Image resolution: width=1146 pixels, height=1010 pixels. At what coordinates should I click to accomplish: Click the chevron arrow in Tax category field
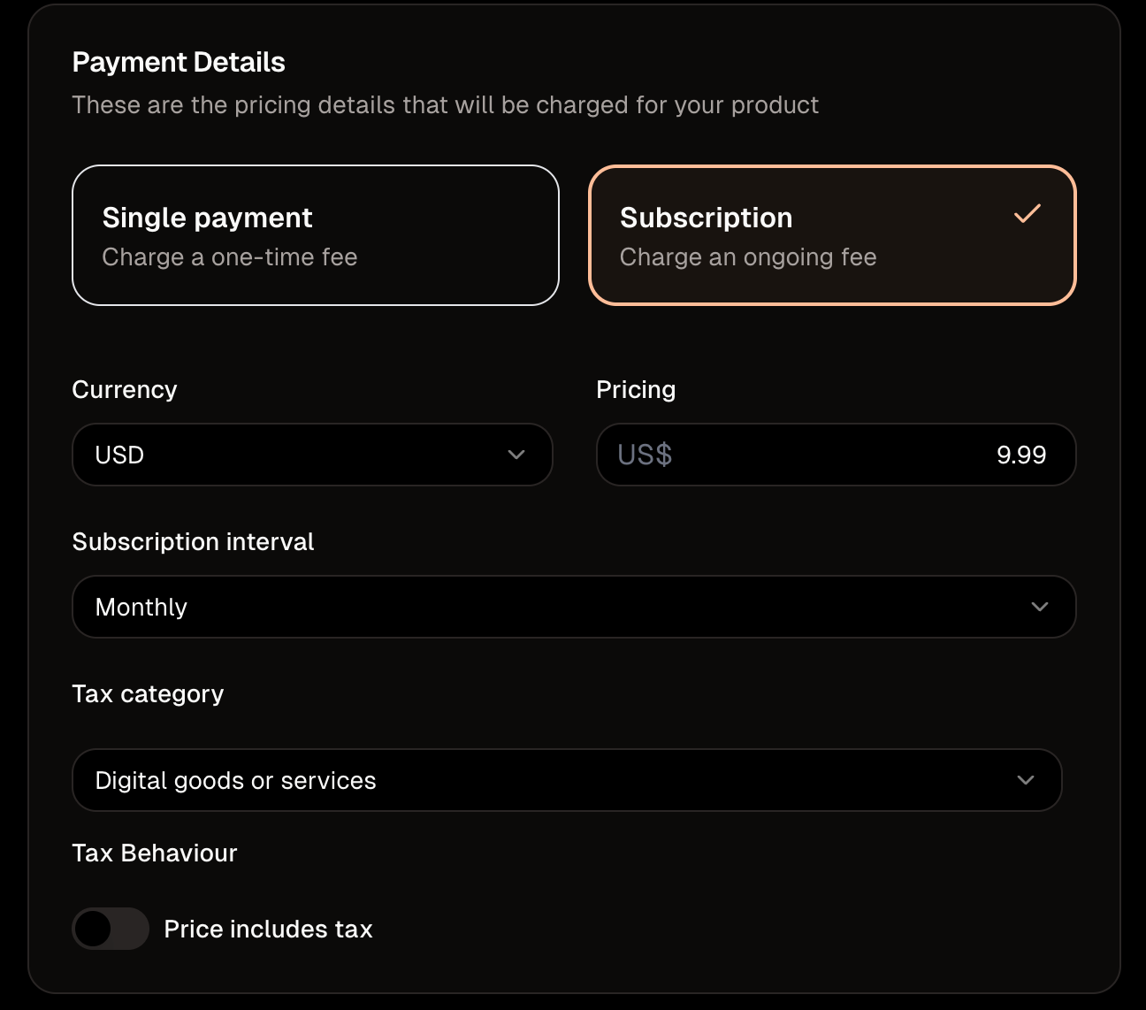tap(1026, 780)
